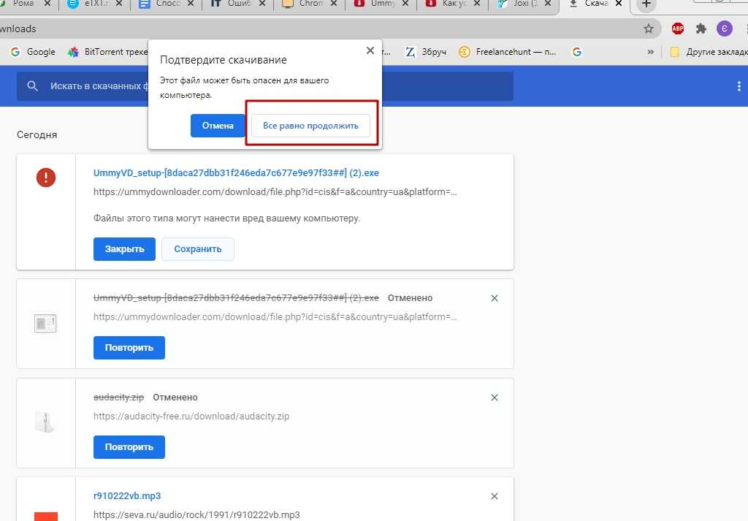Viewport: 748px width, 521px height.
Task: Close the confirm download dialog with X
Action: (370, 50)
